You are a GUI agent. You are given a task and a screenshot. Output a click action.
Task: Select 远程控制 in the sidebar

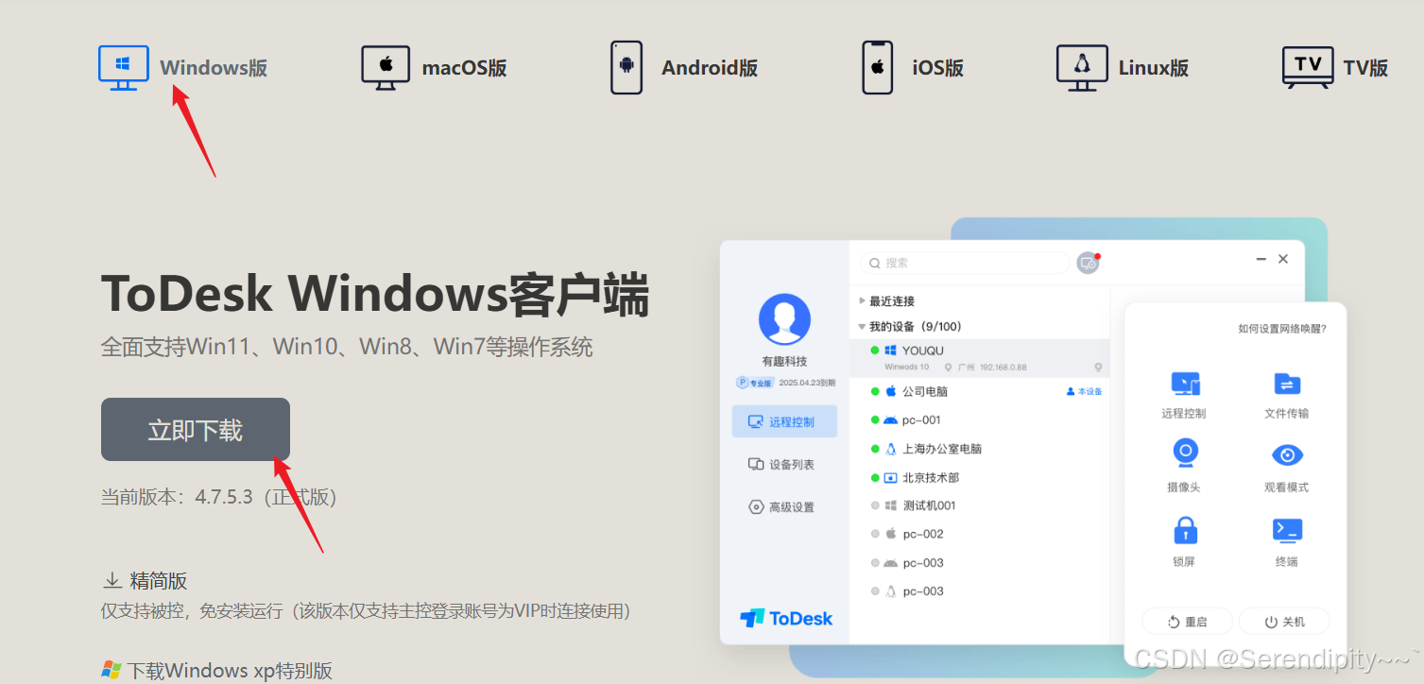click(784, 421)
